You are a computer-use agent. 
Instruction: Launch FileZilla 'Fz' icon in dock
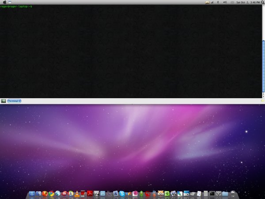[96, 194]
